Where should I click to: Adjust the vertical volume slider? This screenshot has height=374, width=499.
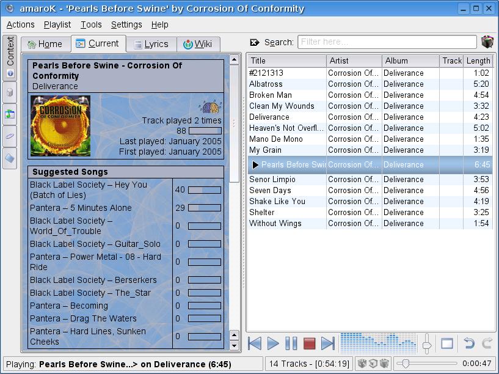pyautogui.click(x=427, y=343)
